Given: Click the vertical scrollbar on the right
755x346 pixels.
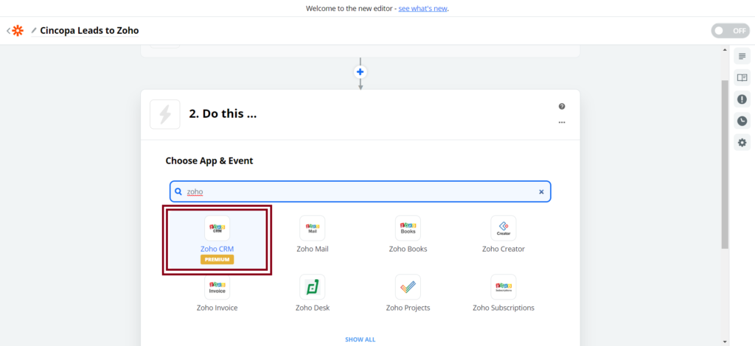Looking at the screenshot, I should tap(725, 162).
